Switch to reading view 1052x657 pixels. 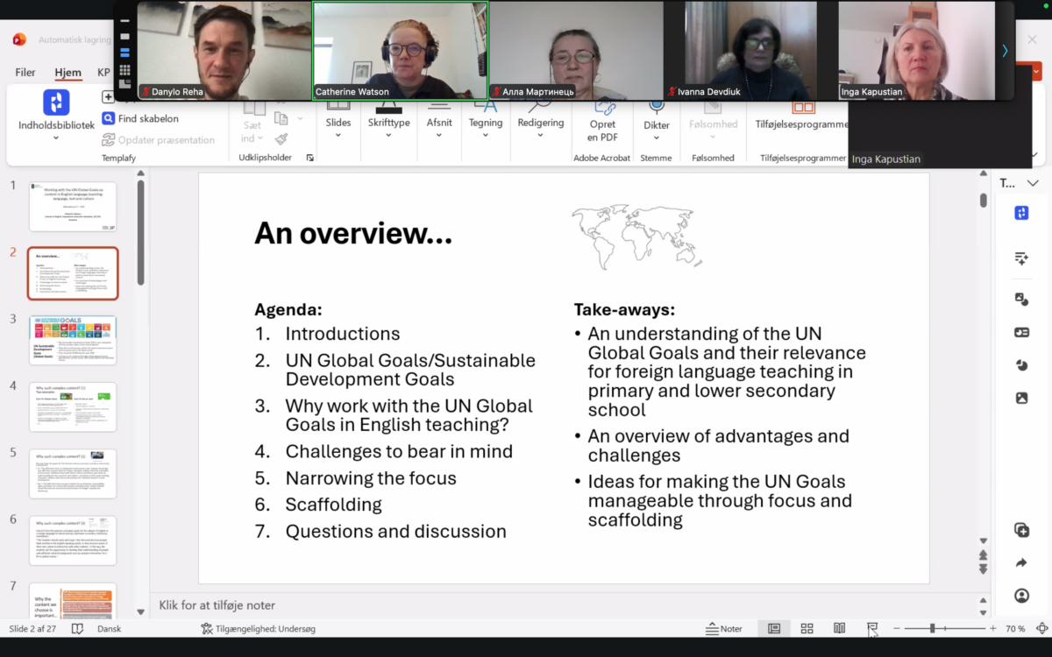839,628
